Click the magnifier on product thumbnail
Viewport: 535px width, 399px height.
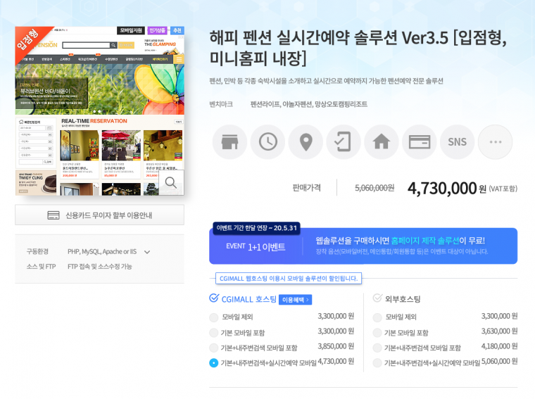point(171,183)
